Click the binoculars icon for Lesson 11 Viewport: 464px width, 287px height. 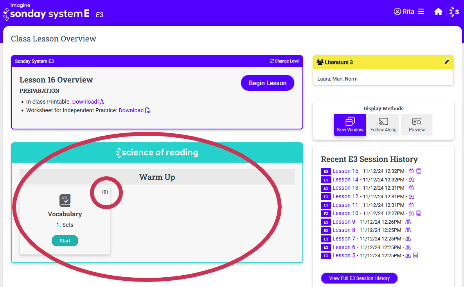tap(411, 205)
